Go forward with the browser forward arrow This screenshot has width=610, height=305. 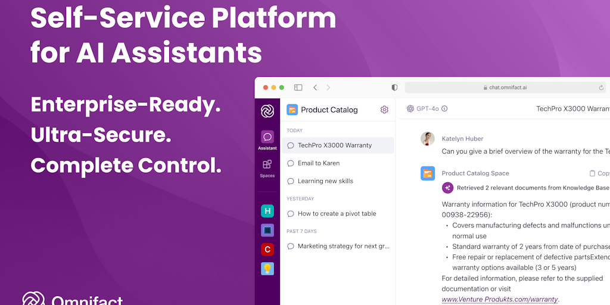(328, 88)
